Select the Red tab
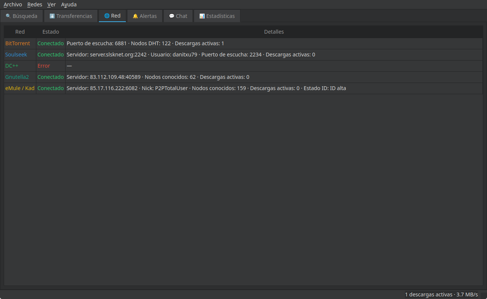The height and width of the screenshot is (299, 487). 112,16
